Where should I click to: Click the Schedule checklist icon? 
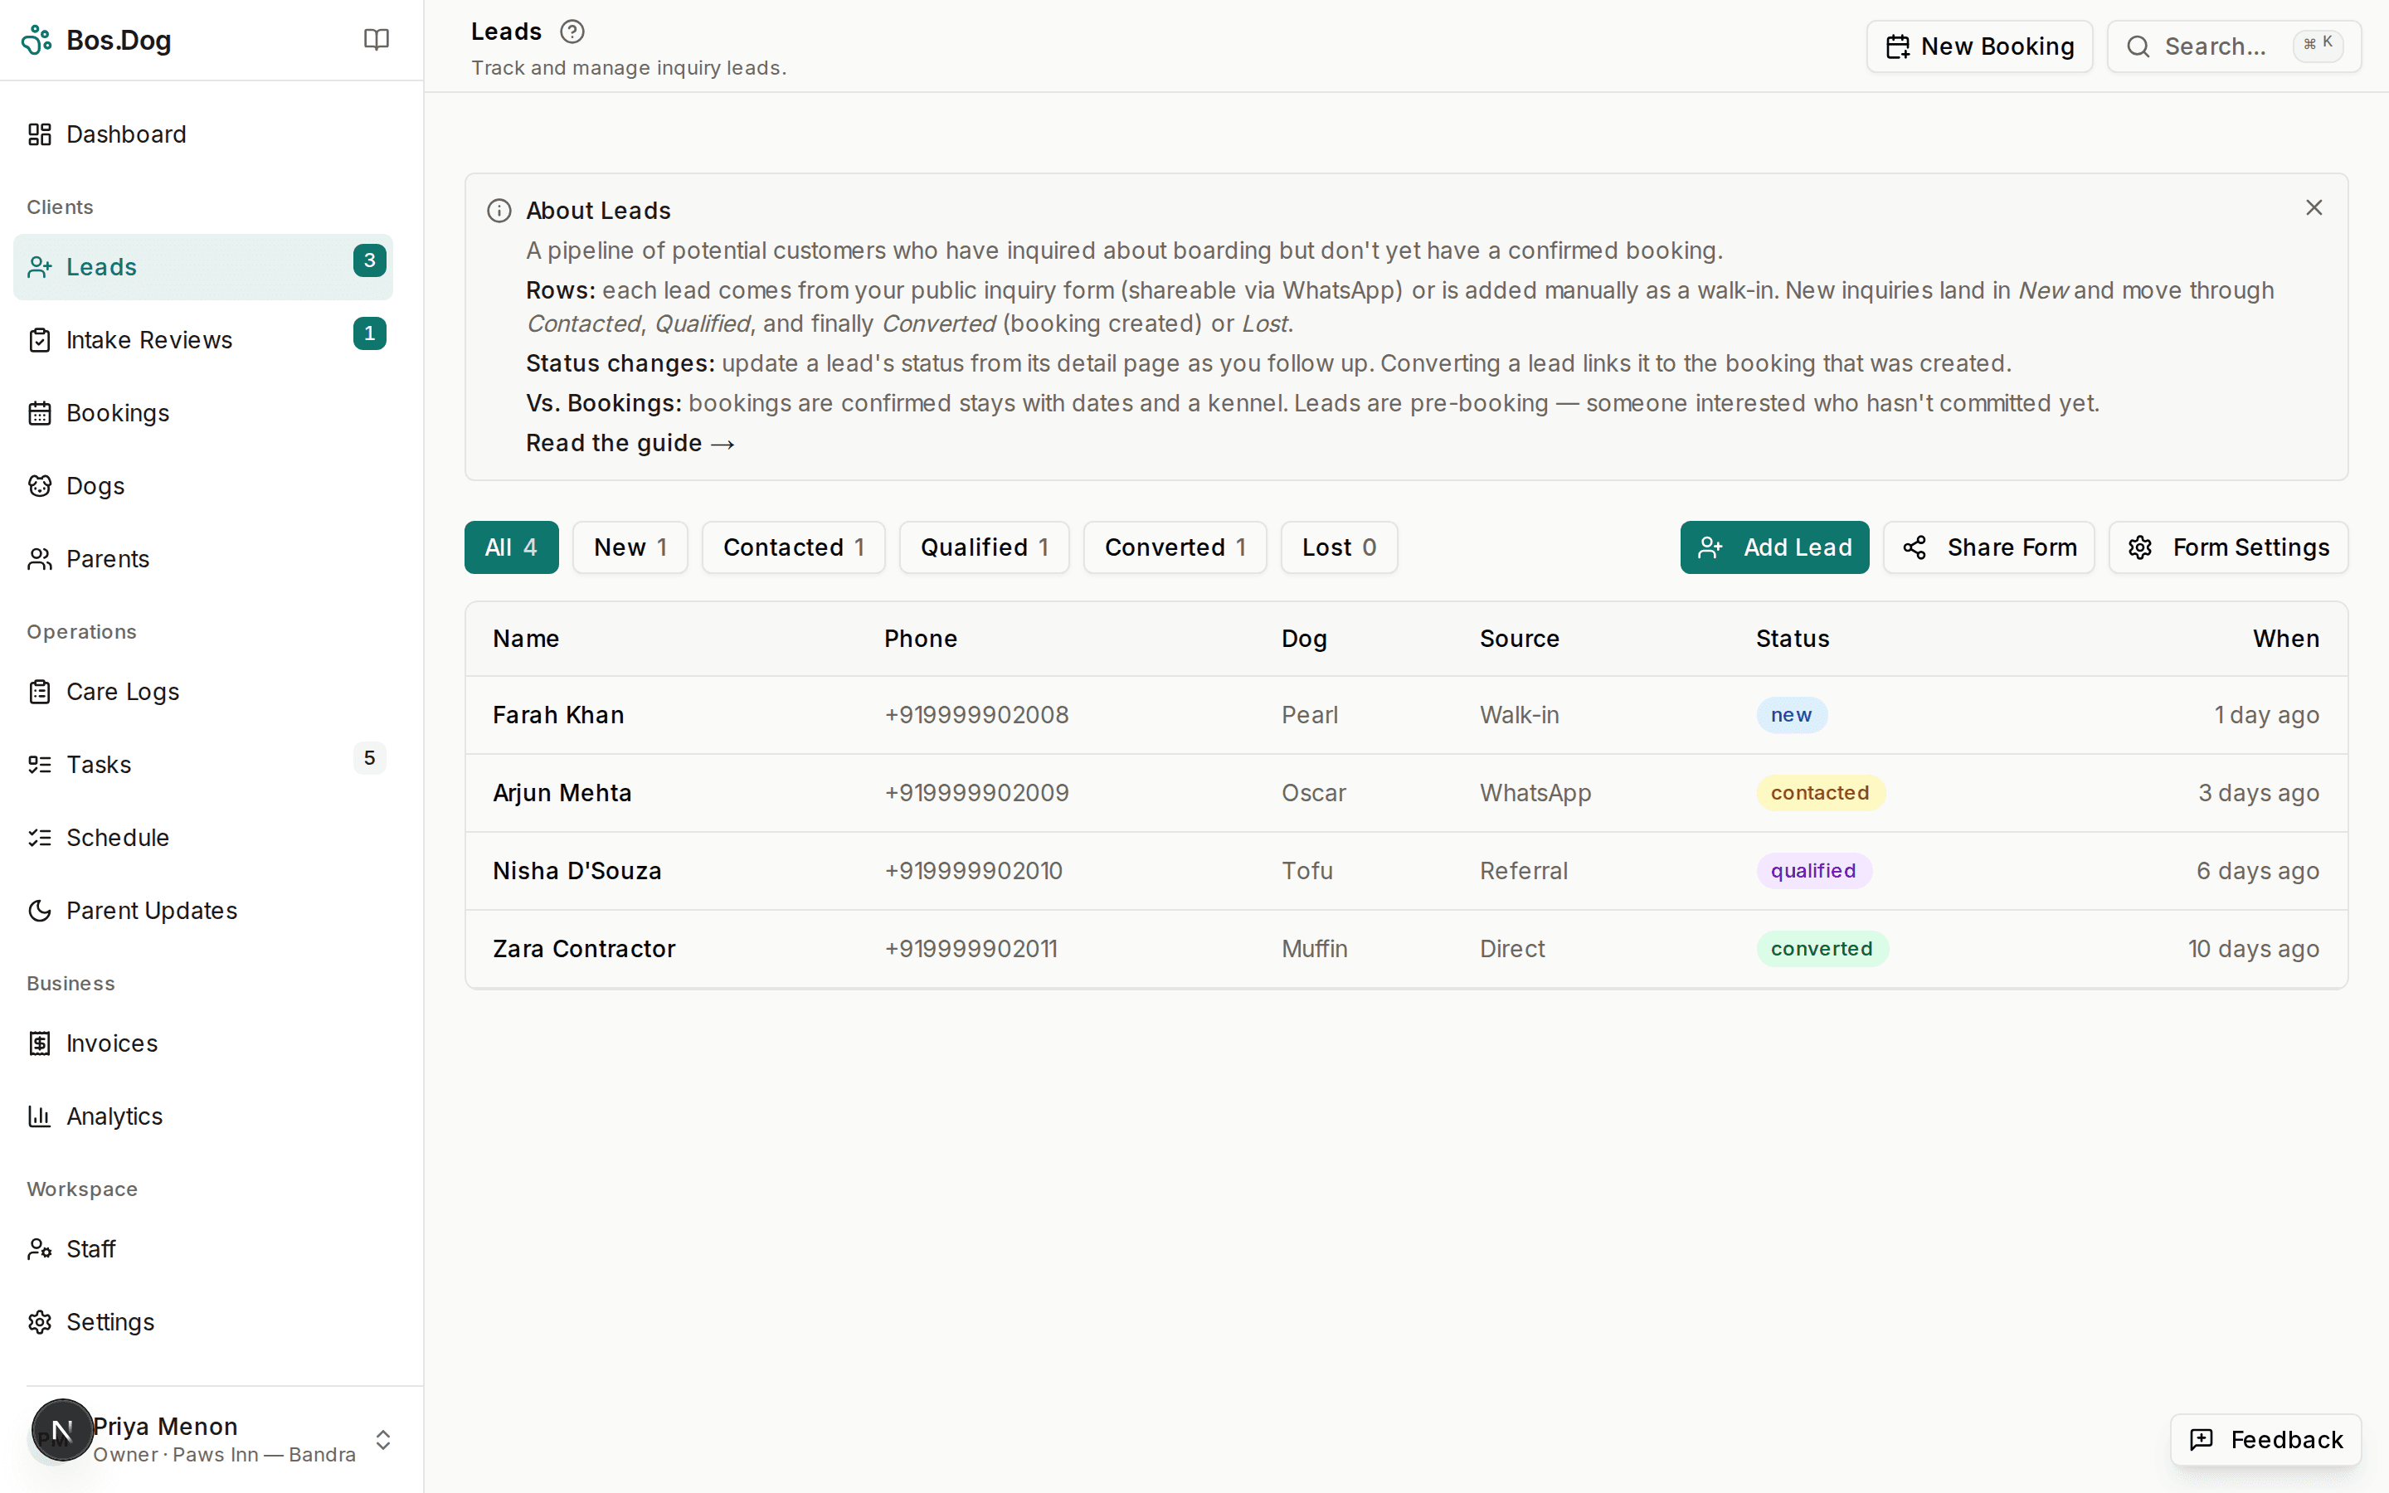(x=40, y=838)
